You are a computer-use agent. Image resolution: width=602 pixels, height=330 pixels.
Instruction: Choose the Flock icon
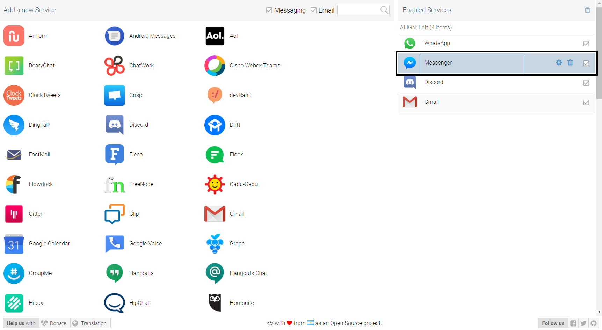click(x=215, y=154)
